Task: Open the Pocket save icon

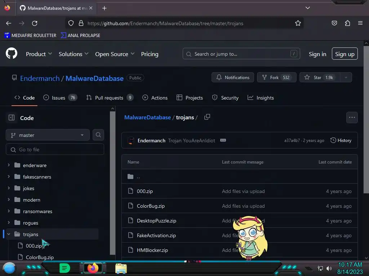Action: point(334,23)
